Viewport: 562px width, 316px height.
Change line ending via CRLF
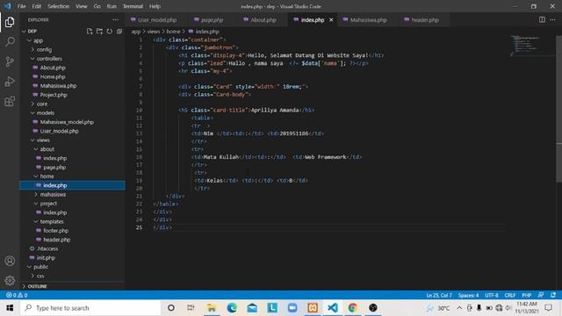(x=510, y=295)
